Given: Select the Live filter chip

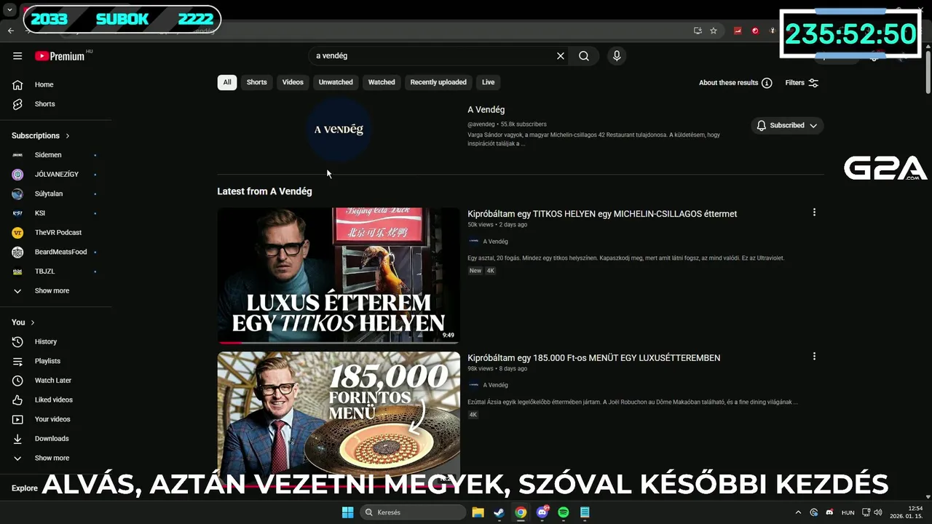Looking at the screenshot, I should point(488,82).
